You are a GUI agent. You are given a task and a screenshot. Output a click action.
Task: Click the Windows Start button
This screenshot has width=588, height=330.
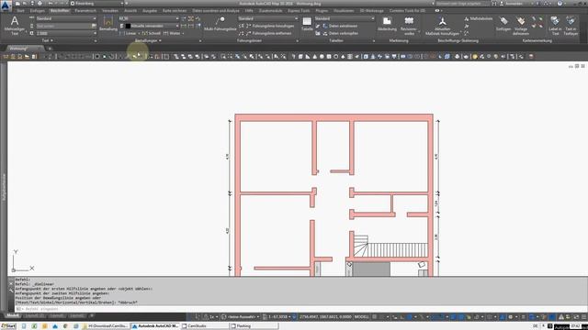(8, 326)
